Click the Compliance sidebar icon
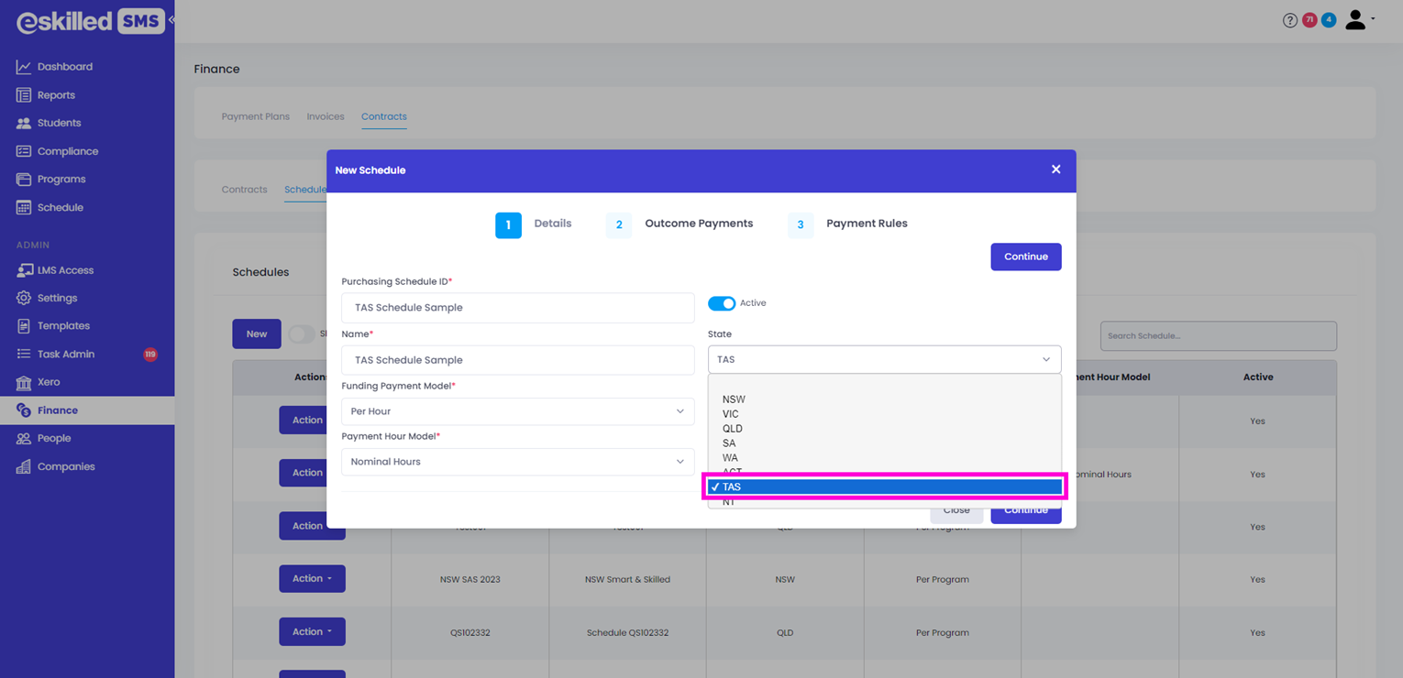 click(24, 151)
